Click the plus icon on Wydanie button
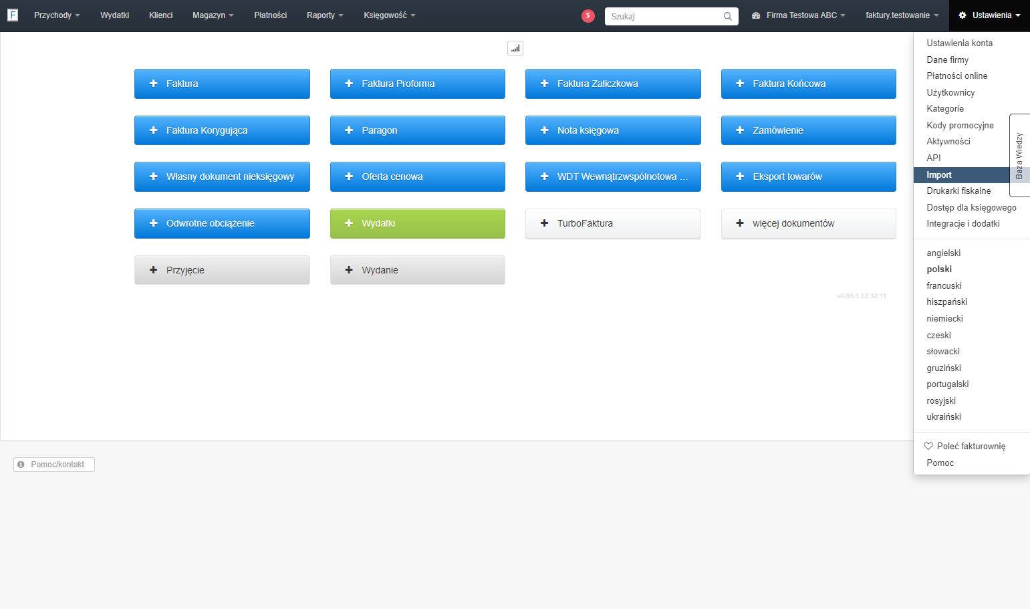The width and height of the screenshot is (1030, 609). click(x=349, y=270)
